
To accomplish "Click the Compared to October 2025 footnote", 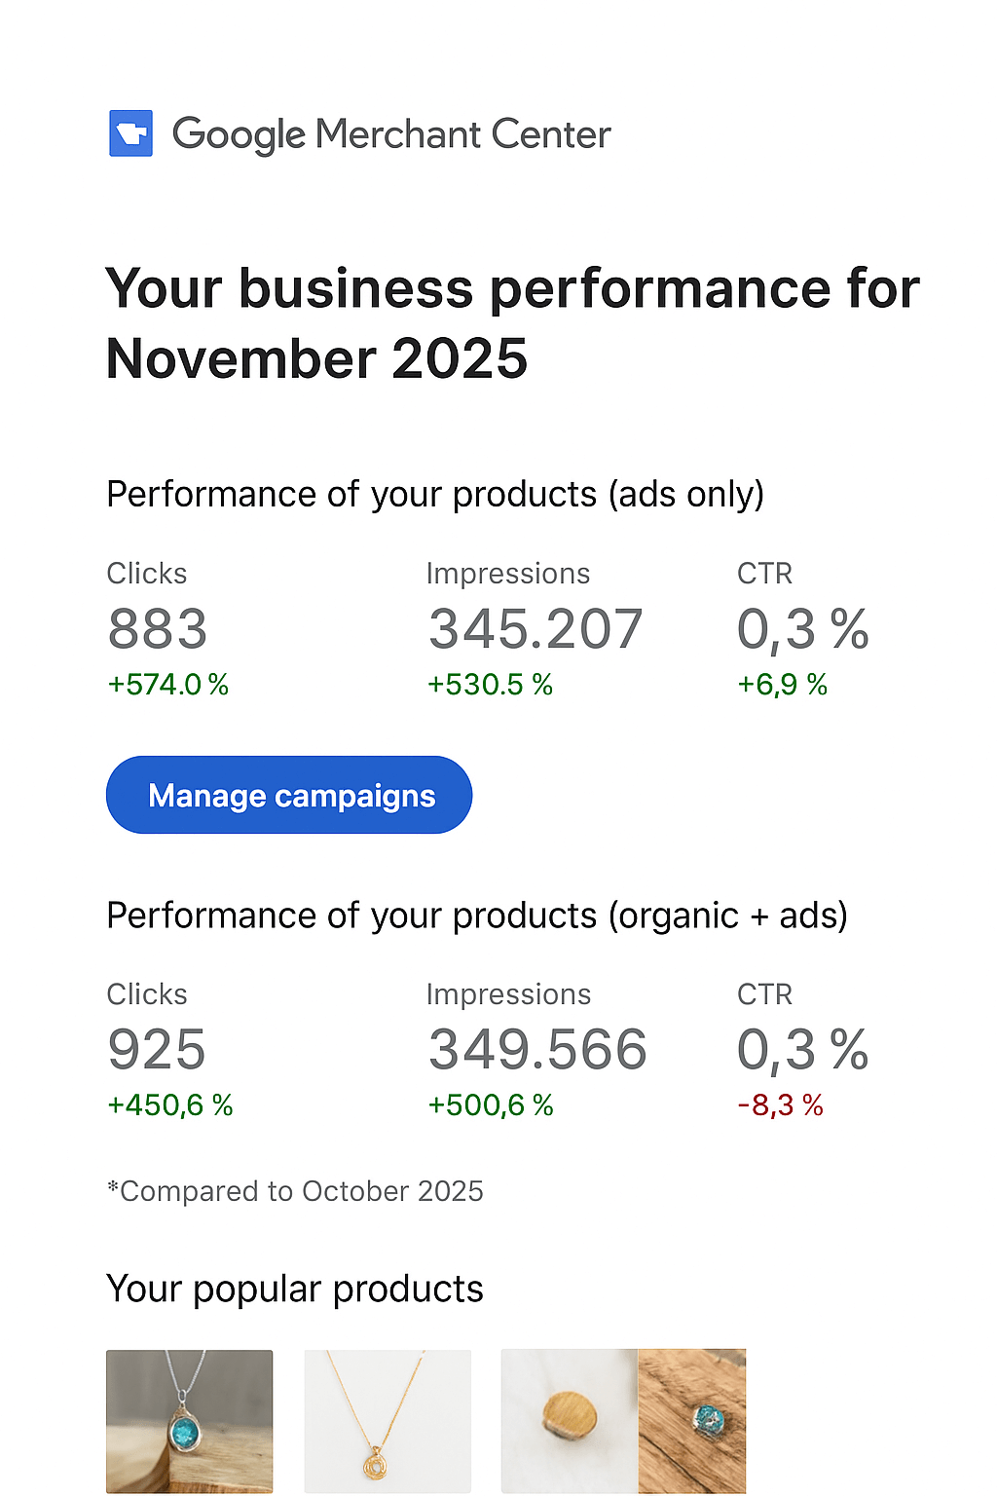I will 295,1191.
